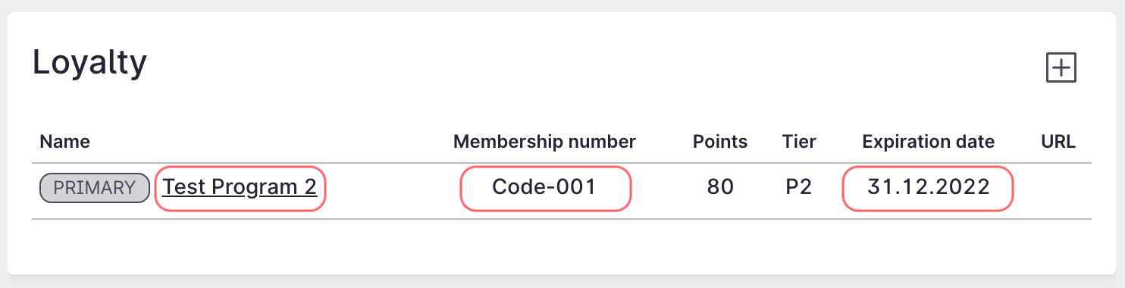
Task: Click the empty URL cell for Test Program 2
Action: click(1058, 188)
